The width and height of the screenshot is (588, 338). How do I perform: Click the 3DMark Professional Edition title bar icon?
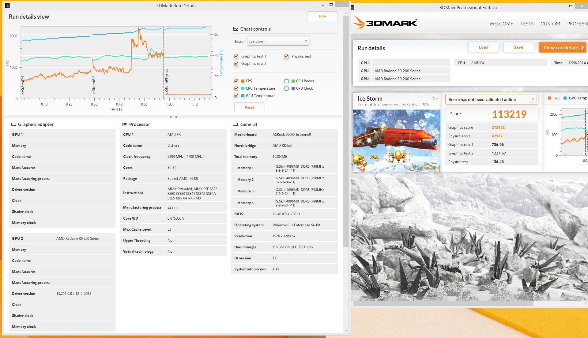(352, 7)
